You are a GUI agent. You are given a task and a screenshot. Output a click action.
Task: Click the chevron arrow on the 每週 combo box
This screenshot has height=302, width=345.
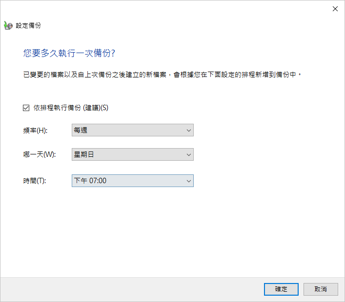188,131
